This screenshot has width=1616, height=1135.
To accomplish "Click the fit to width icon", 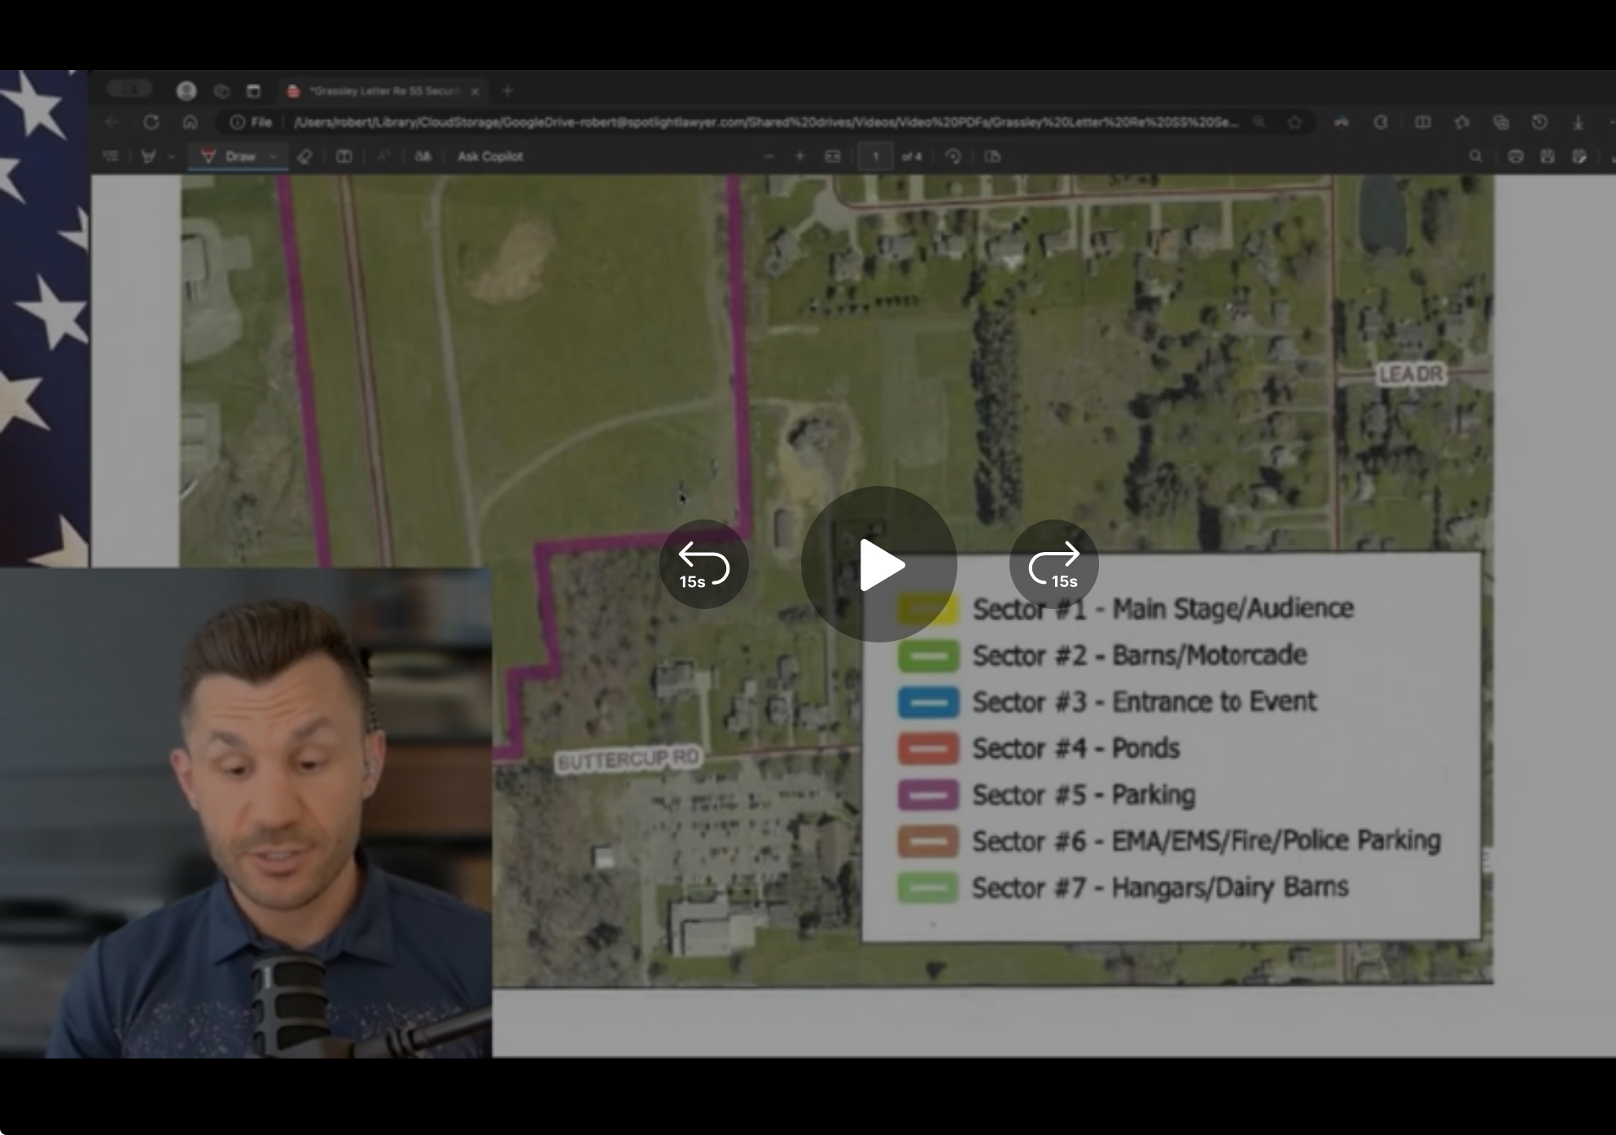I will pyautogui.click(x=832, y=156).
